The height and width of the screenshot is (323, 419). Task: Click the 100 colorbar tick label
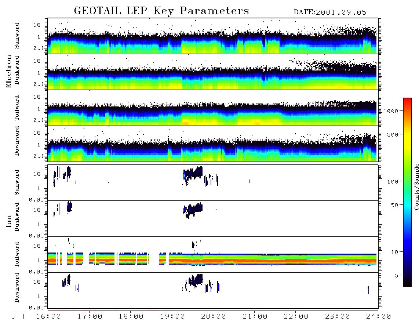tap(393, 182)
